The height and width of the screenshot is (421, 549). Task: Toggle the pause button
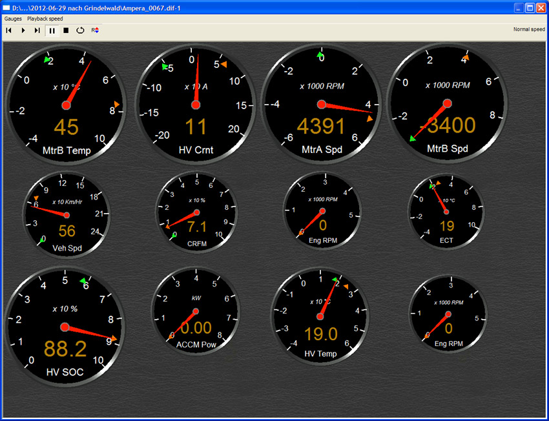click(51, 30)
